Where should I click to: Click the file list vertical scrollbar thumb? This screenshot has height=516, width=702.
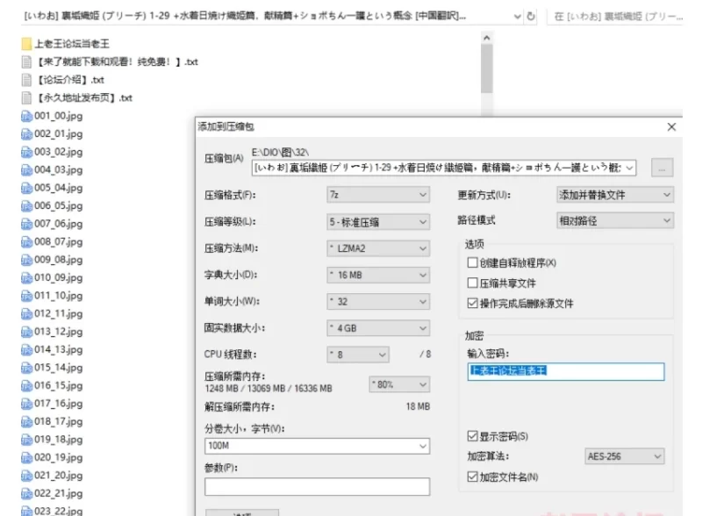[x=487, y=68]
